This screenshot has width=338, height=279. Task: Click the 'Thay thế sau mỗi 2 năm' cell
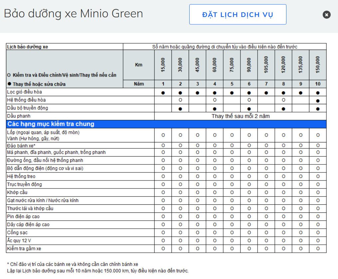point(240,116)
